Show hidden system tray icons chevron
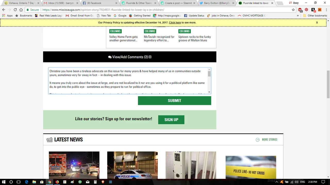The width and height of the screenshot is (330, 185). pos(277,182)
